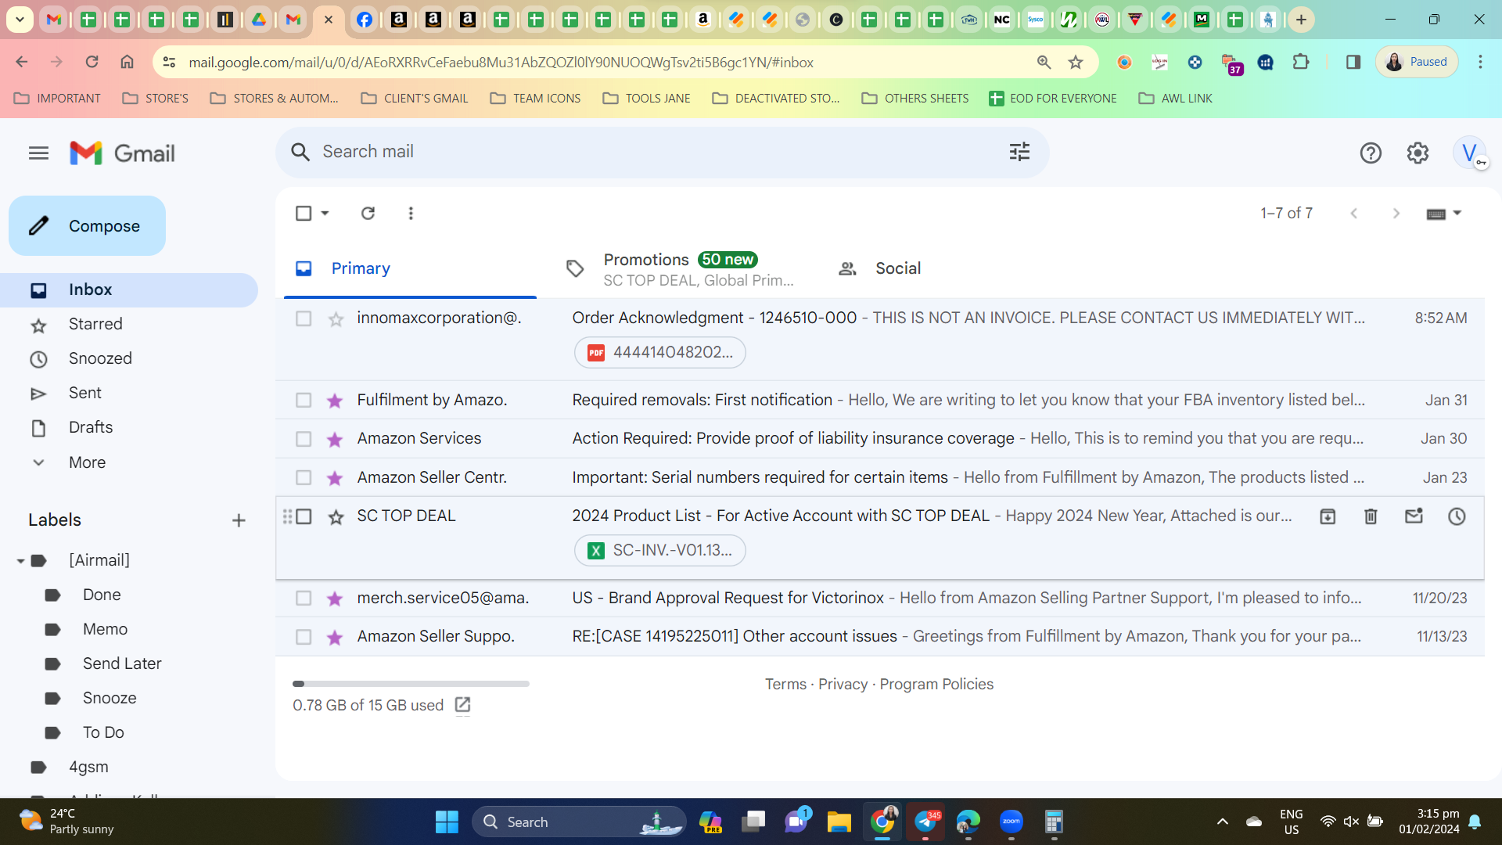Mark SC TOP DEAL email as unread
The height and width of the screenshot is (845, 1502).
[1414, 516]
